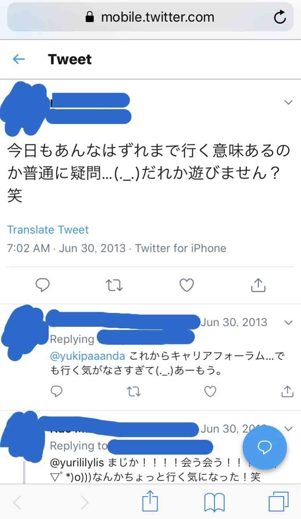Screen dimensions: 301x519
Task: Open Safari tab switcher icon
Action: tap(279, 501)
